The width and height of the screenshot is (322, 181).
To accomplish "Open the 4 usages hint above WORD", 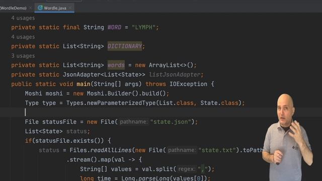I will pyautogui.click(x=23, y=18).
